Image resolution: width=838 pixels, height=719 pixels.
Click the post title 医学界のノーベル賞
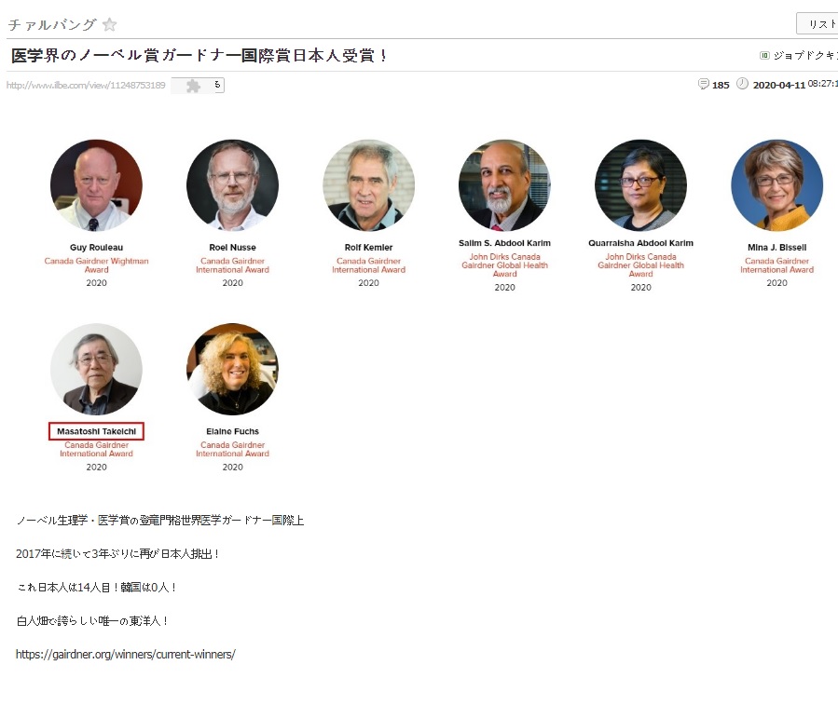click(x=199, y=56)
